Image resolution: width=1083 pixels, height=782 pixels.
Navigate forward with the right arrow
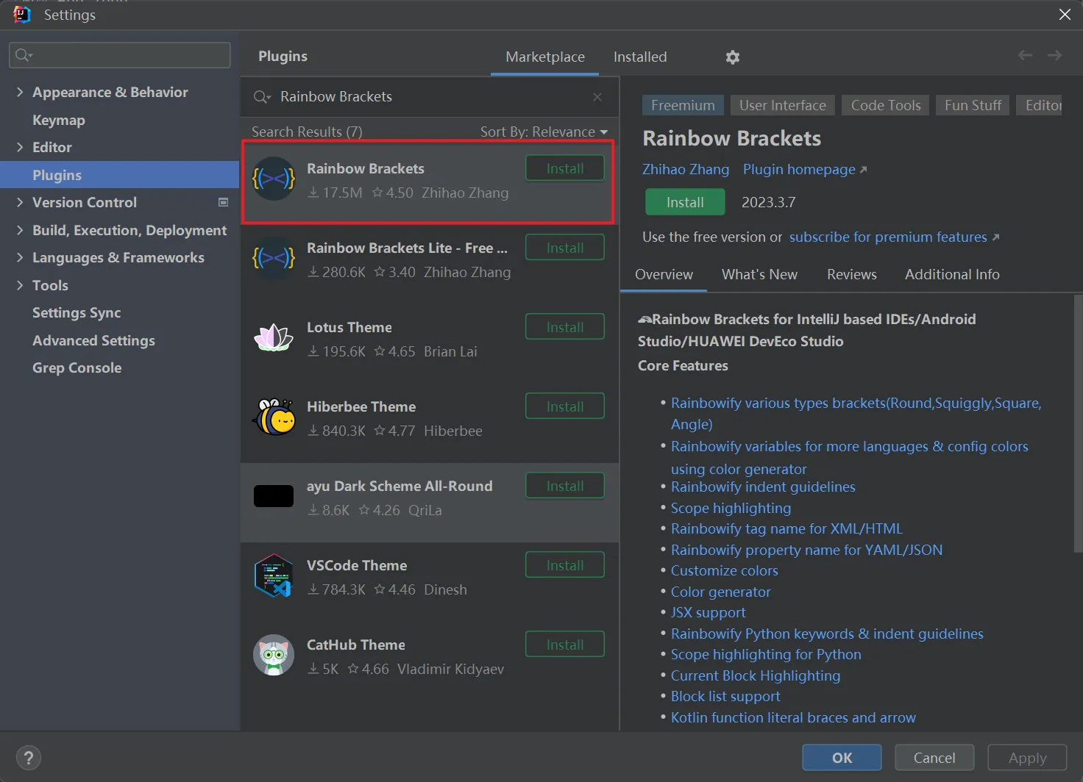[1055, 56]
